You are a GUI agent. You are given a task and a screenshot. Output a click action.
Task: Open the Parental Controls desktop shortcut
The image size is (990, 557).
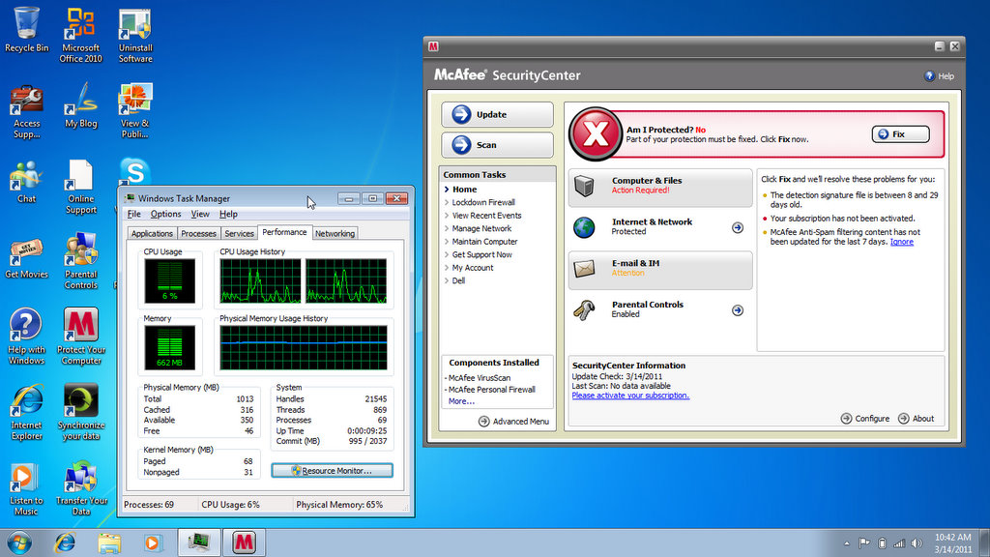click(81, 261)
